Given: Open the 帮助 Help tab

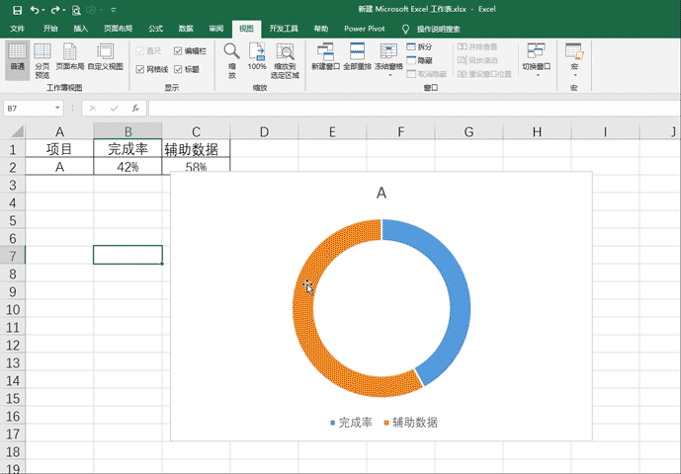Looking at the screenshot, I should [321, 29].
